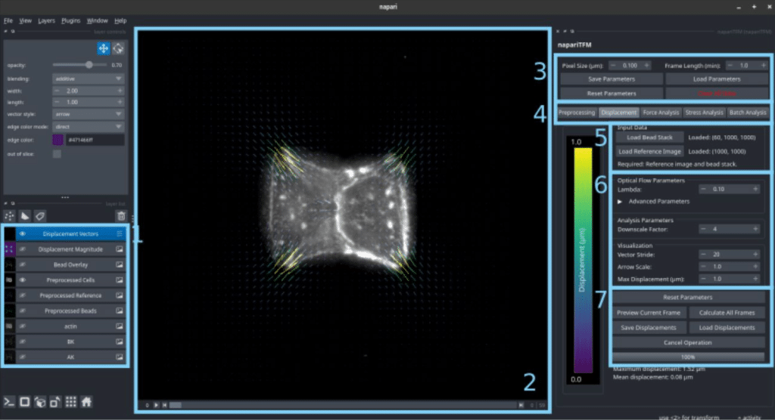Image resolution: width=775 pixels, height=420 pixels.
Task: Toggle the out of slice checkbox
Action: (58, 154)
